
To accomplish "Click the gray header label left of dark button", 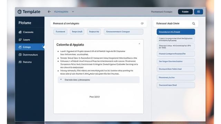I will [162, 12].
